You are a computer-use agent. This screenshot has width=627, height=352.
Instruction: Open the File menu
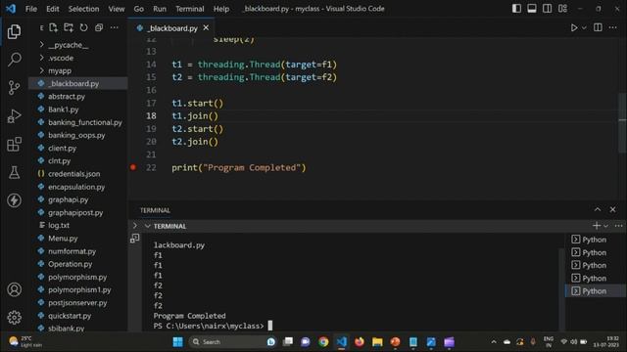click(x=31, y=9)
